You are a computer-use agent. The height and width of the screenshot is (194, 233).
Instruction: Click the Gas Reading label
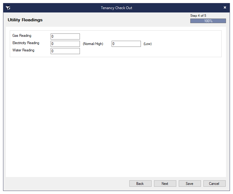pos(22,36)
